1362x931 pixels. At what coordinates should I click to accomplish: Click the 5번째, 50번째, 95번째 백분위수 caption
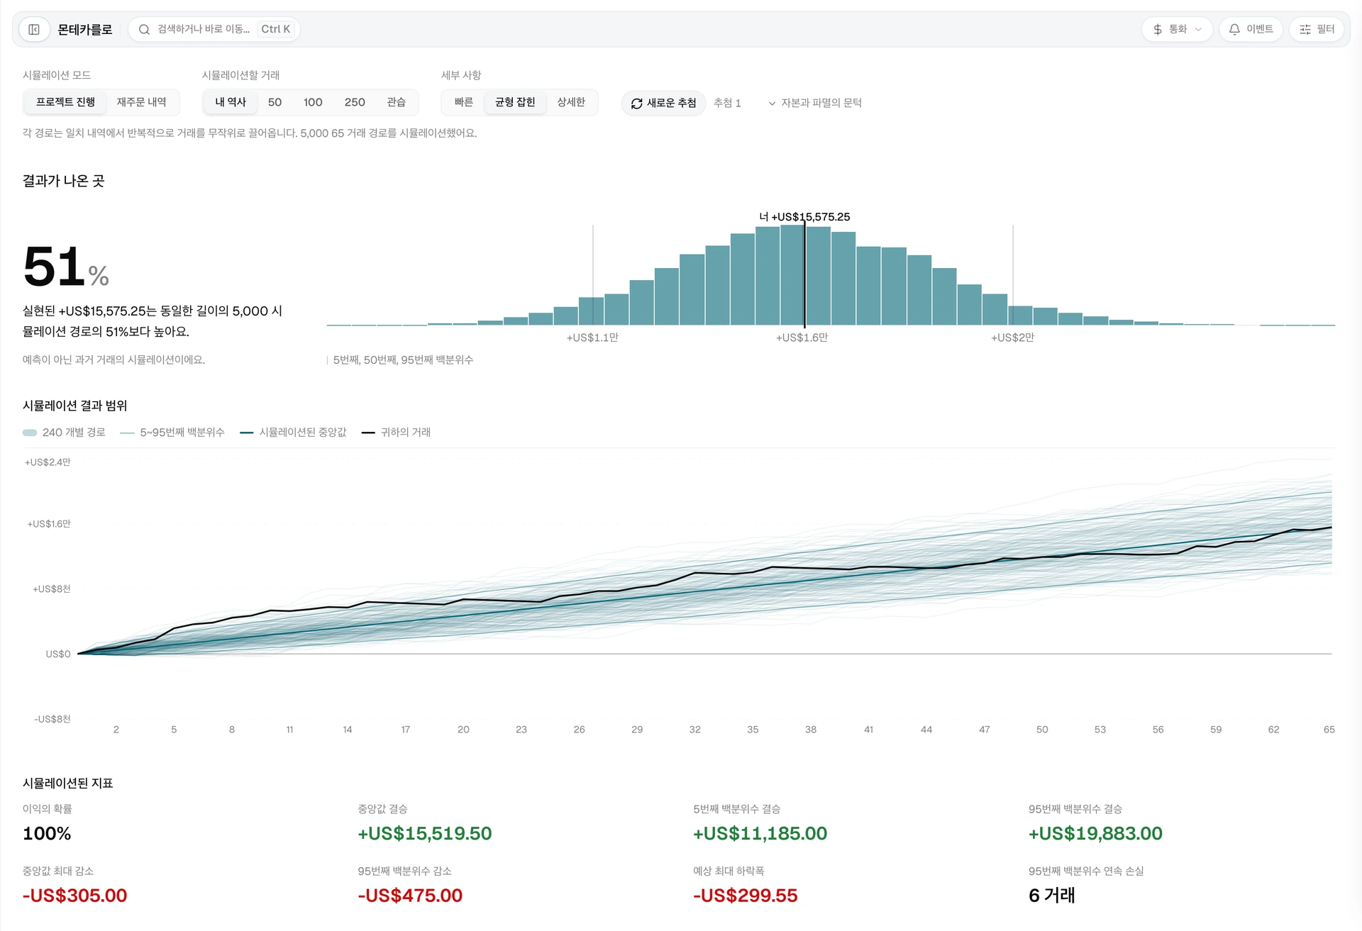[403, 360]
